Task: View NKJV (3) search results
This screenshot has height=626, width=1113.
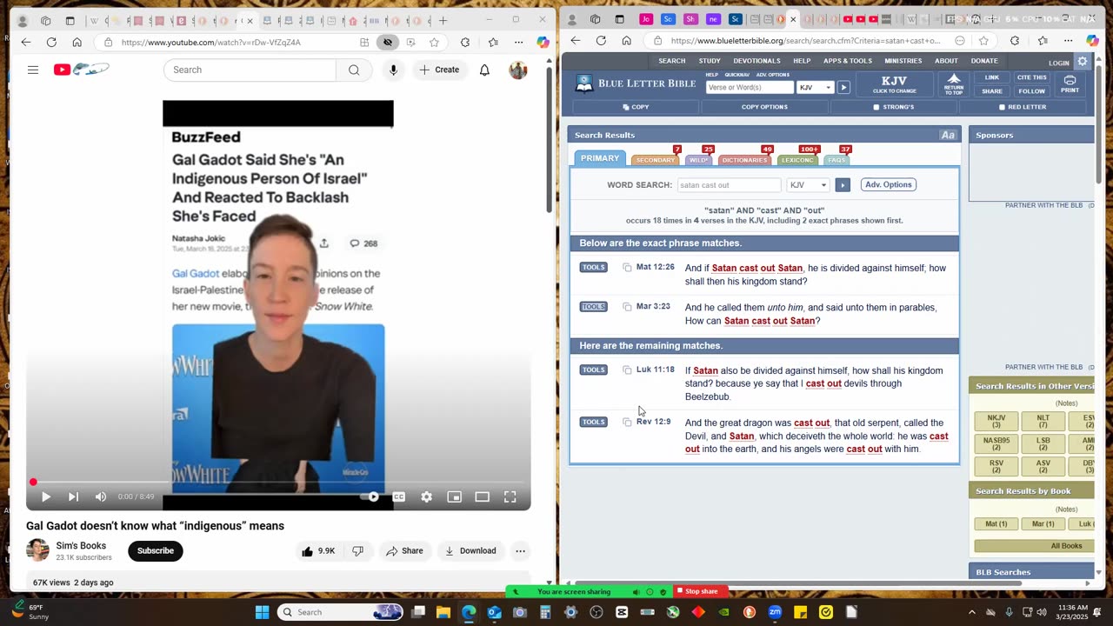Action: [x=996, y=421]
